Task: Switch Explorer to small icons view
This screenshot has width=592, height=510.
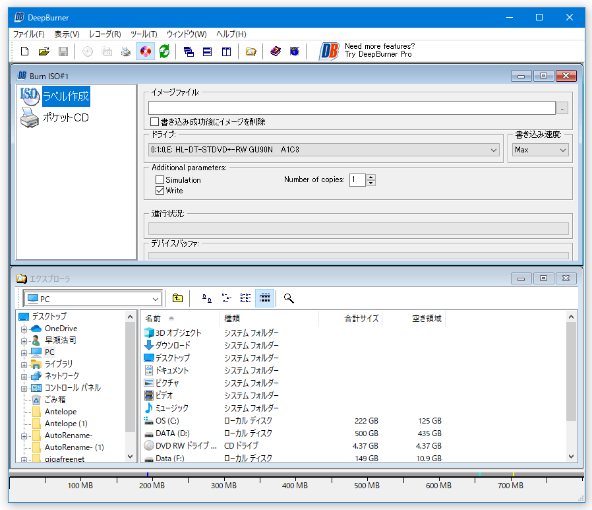Action: point(226,298)
